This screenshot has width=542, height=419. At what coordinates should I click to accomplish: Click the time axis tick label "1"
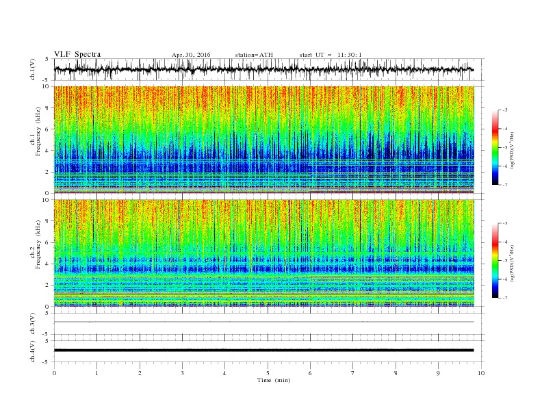97,373
